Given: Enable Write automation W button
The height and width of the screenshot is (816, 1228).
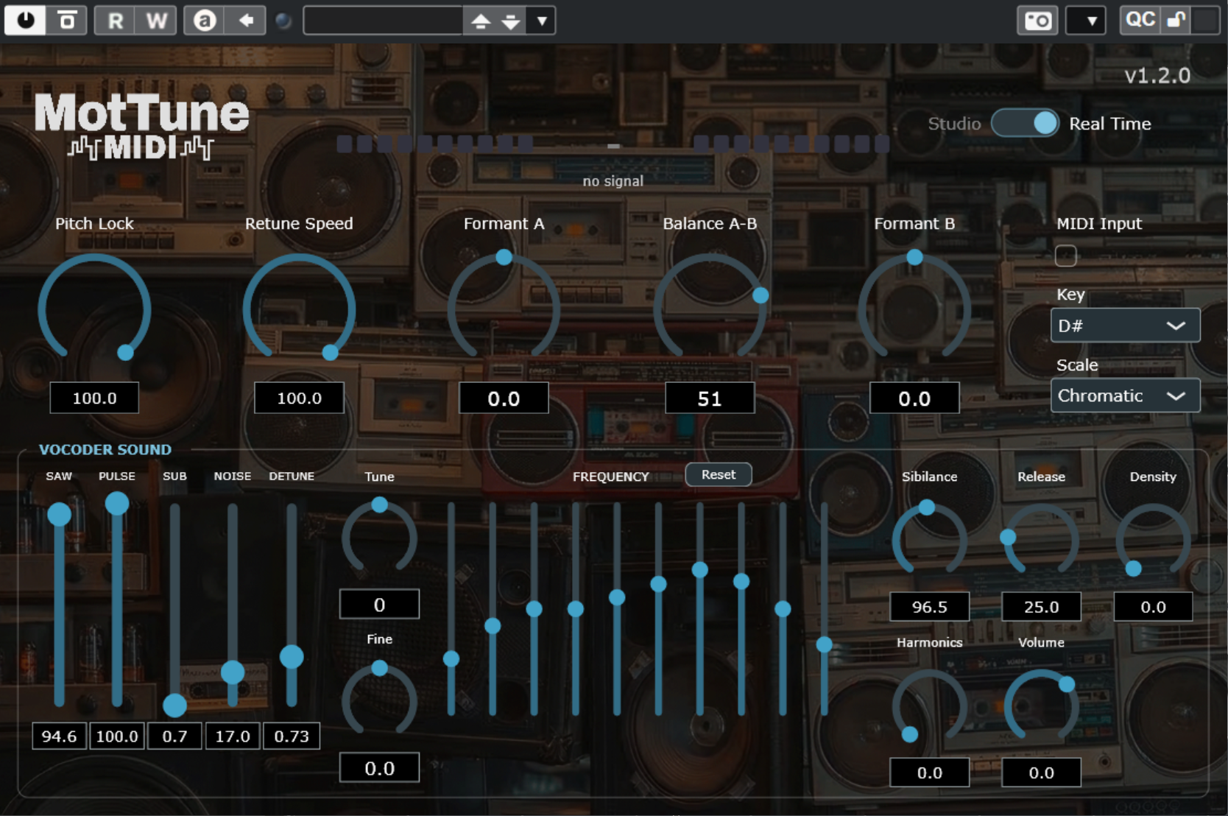Looking at the screenshot, I should (x=156, y=20).
